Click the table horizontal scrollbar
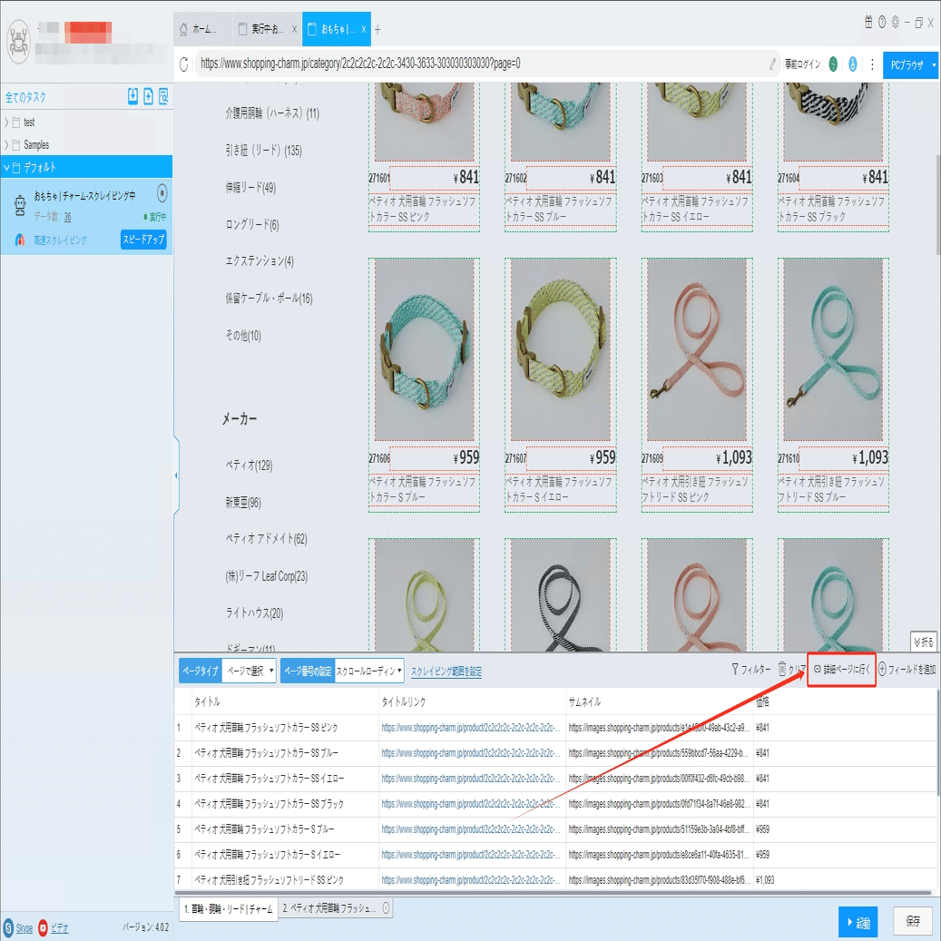 552,893
